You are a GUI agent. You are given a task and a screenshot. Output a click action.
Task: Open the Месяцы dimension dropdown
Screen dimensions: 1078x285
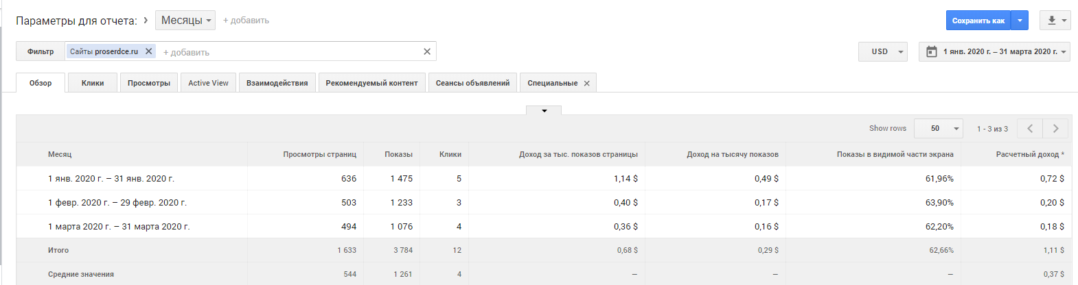185,21
